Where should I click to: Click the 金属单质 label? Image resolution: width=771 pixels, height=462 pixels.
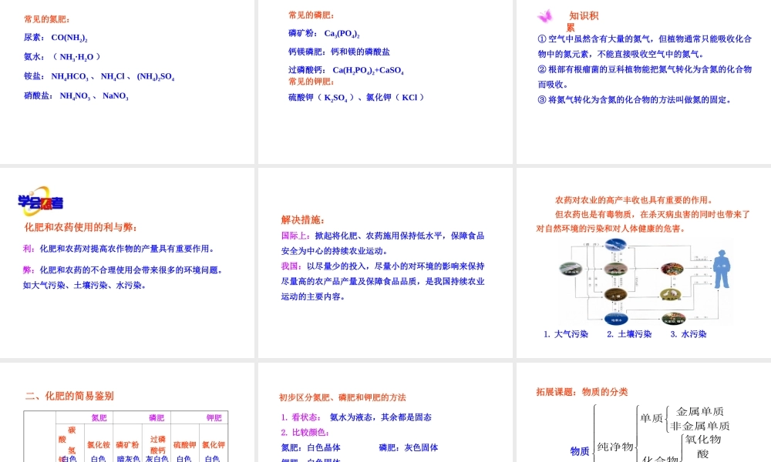(x=700, y=411)
